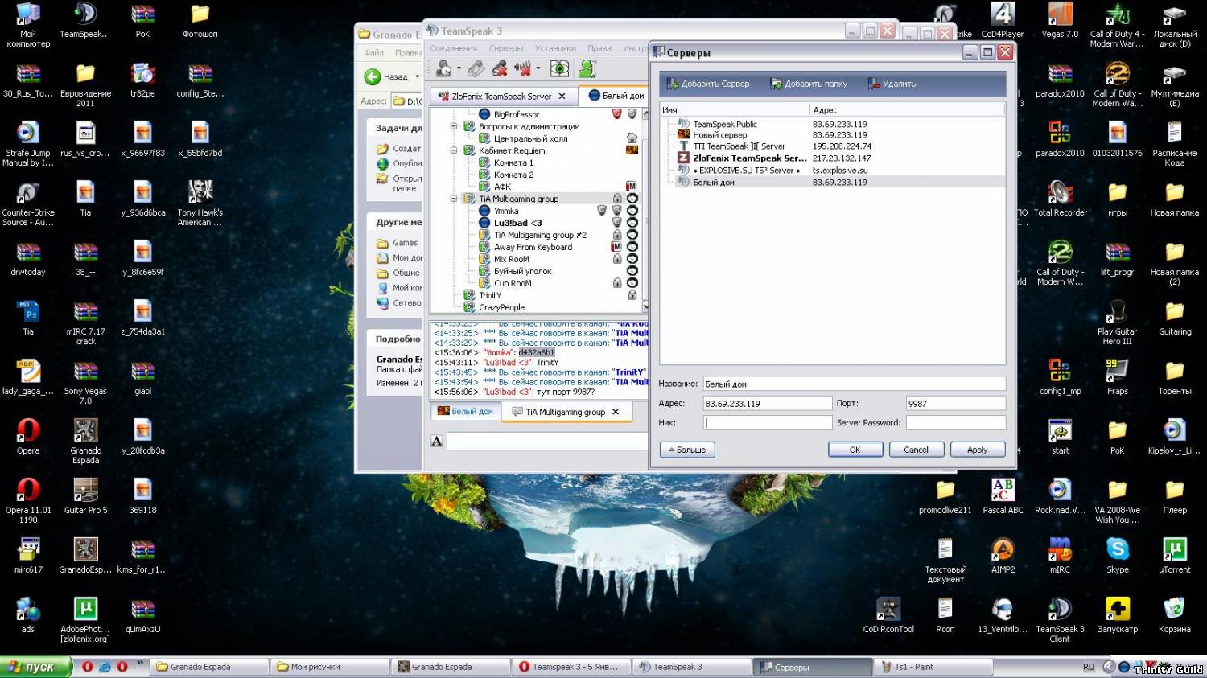1207x678 pixels.
Task: Click the green contacts manager icon
Action: [x=588, y=69]
